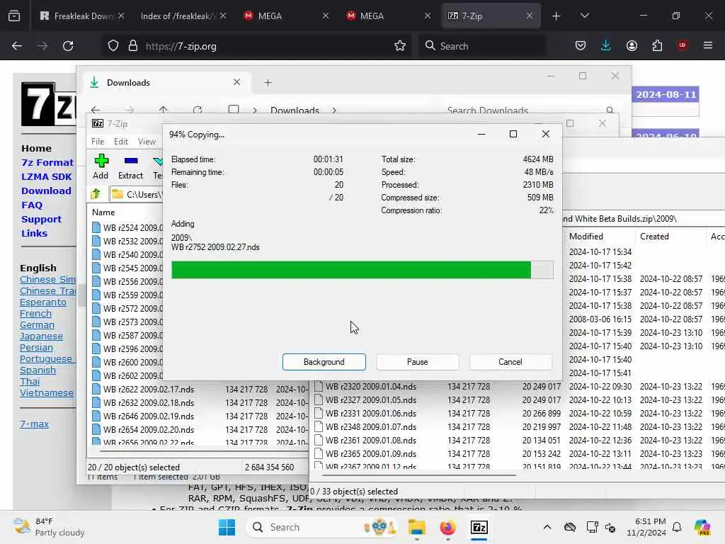Open the notifications bell icon
Image resolution: width=725 pixels, height=544 pixels.
(677, 527)
